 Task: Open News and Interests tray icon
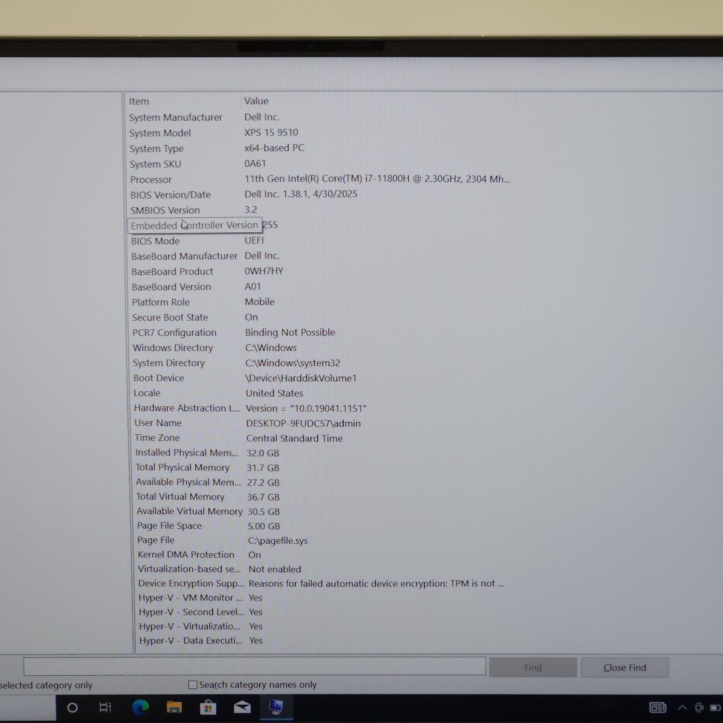pos(657,708)
